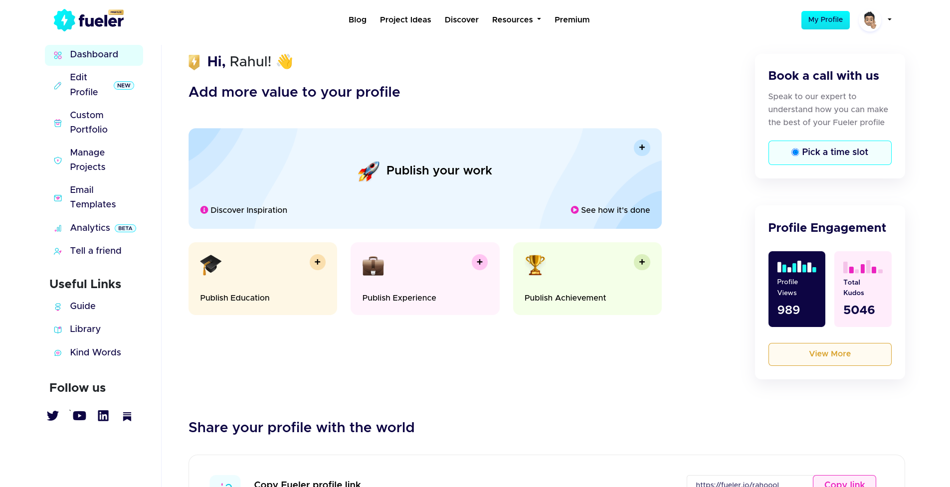Open the YouTube channel icon
Viewport: 950px width, 487px height.
click(79, 416)
